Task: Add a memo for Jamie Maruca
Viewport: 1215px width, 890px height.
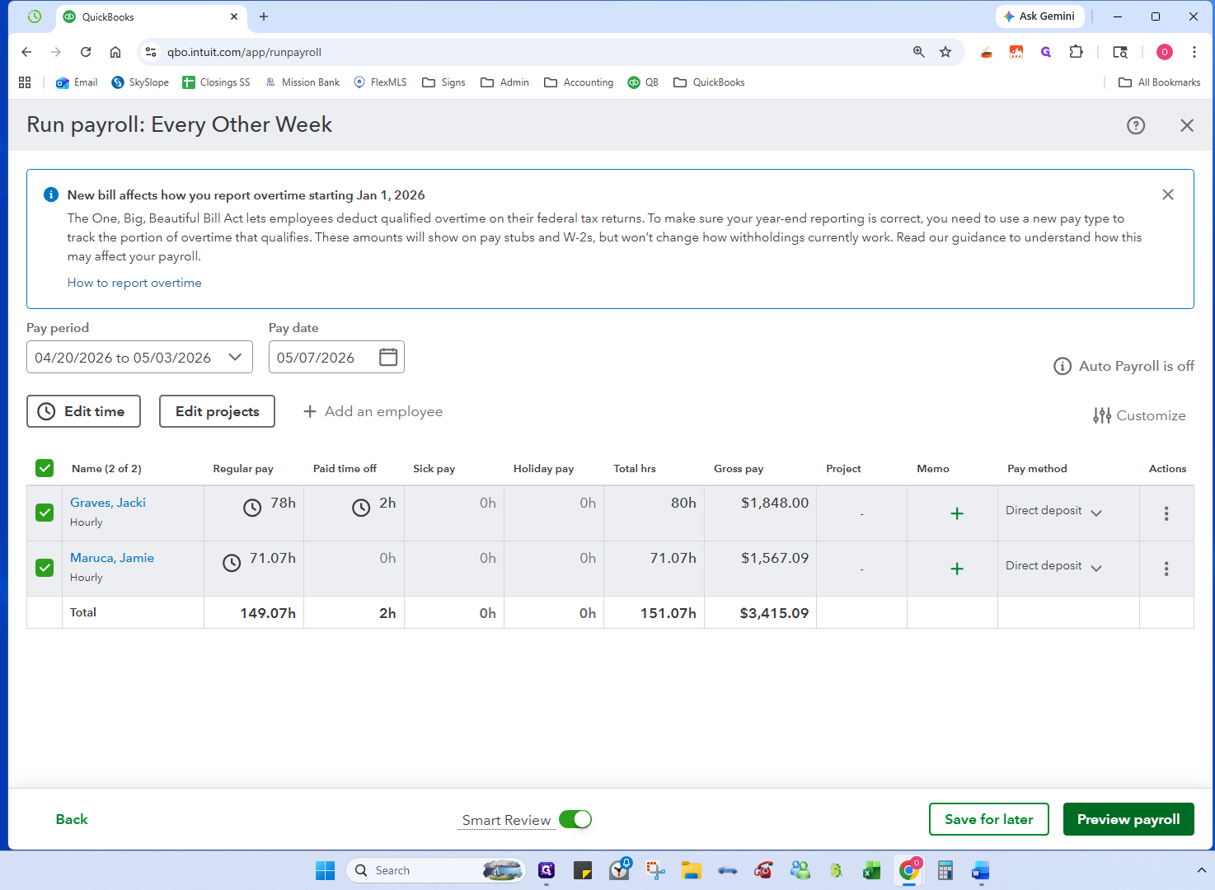Action: (957, 569)
